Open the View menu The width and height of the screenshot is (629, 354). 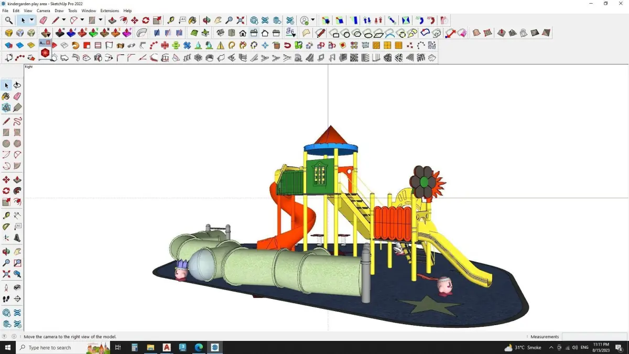[28, 10]
